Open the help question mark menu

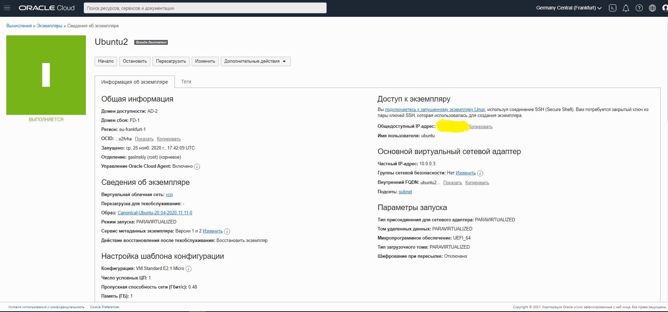point(639,8)
